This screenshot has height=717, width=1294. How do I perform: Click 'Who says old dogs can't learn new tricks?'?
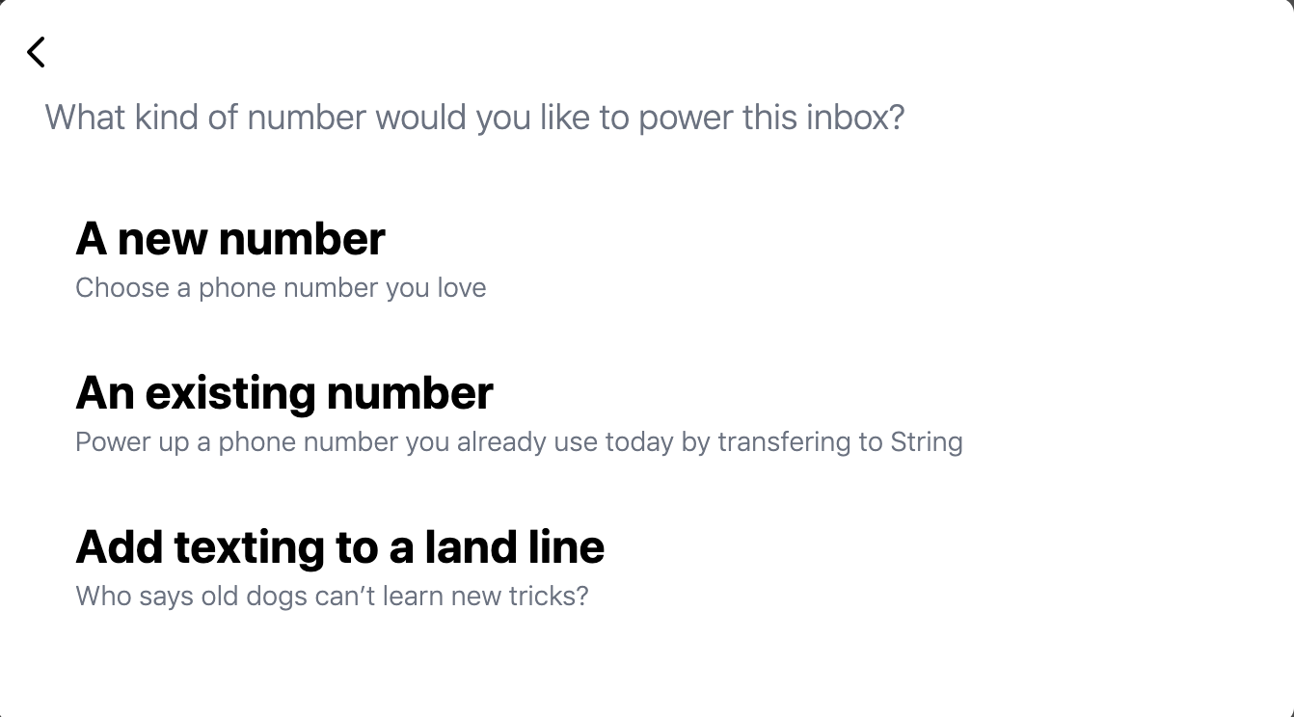click(x=332, y=596)
